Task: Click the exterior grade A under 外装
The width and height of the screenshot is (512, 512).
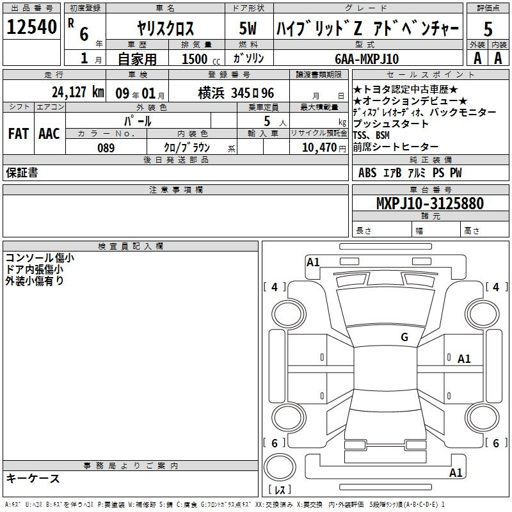Action: pyautogui.click(x=477, y=58)
